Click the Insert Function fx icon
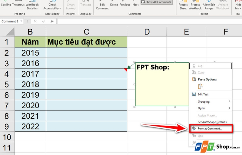The image size is (242, 155). pyautogui.click(x=52, y=21)
